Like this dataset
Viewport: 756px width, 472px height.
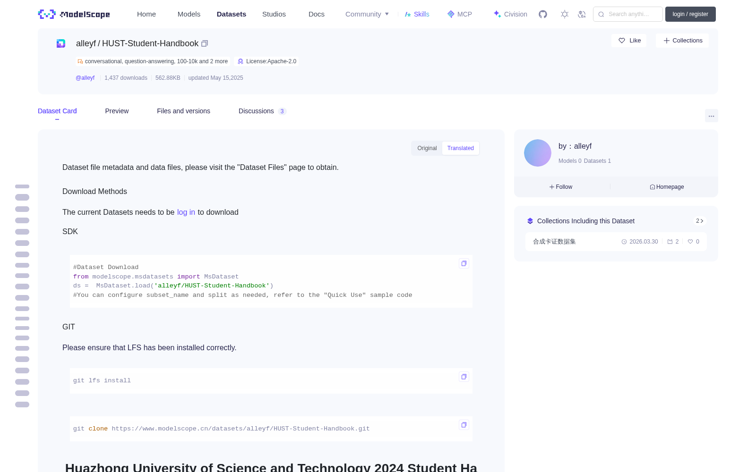point(629,41)
